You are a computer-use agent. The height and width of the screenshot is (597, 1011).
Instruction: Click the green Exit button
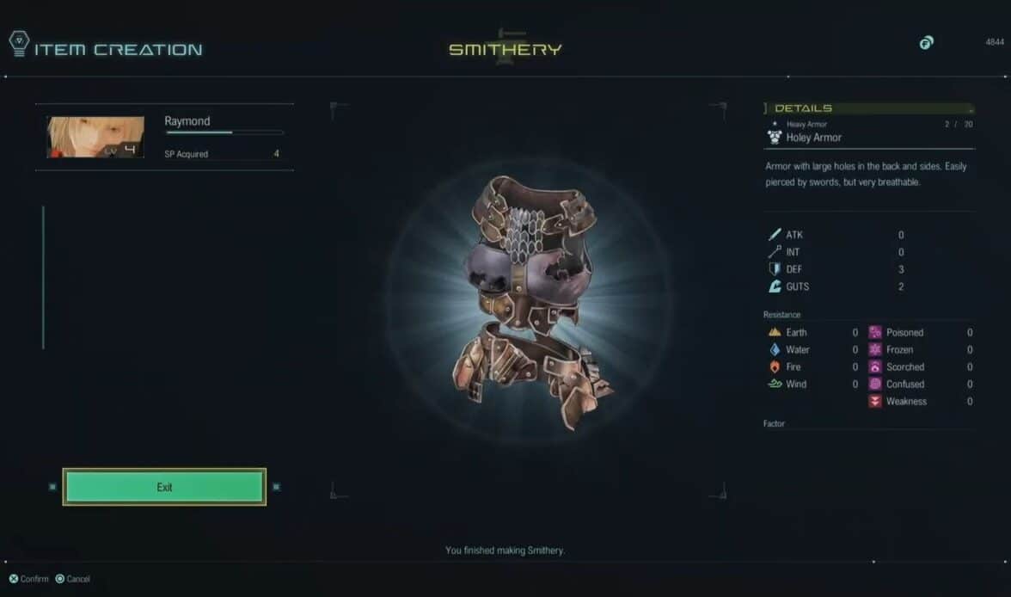coord(164,487)
